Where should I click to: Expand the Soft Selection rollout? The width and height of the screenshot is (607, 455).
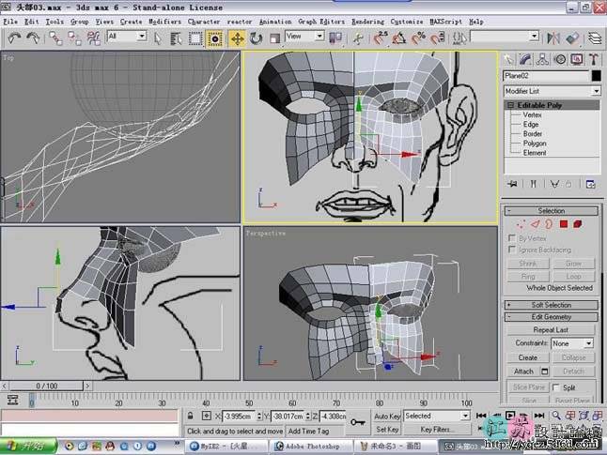click(552, 305)
